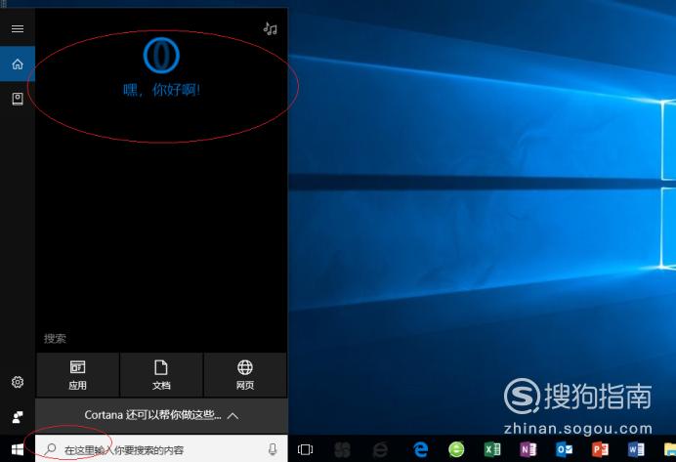Open the green browser icon on taskbar
Viewport: 676px width, 462px height.
456,449
